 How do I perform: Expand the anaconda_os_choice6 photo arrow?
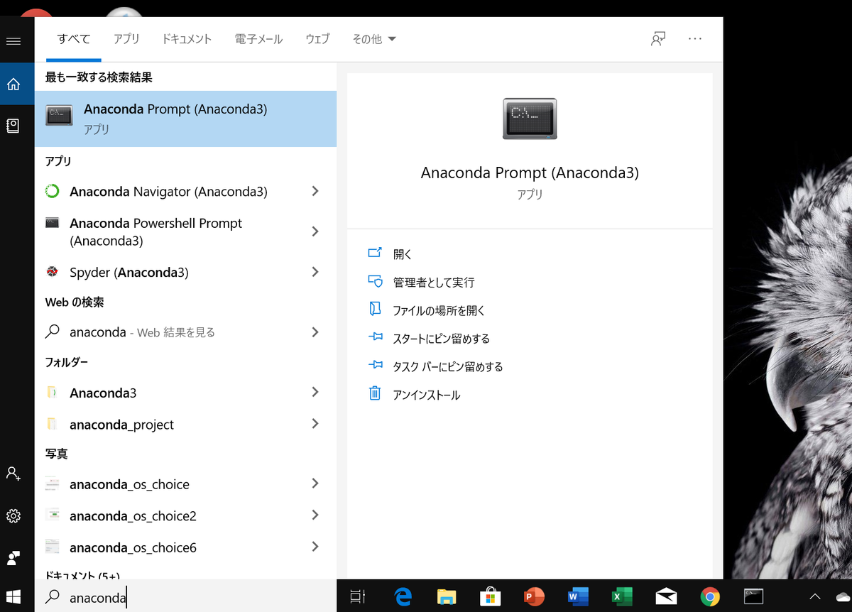pyautogui.click(x=315, y=547)
